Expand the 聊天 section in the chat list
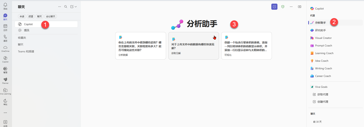Screen dimensions: 364x127 [x=20, y=45]
